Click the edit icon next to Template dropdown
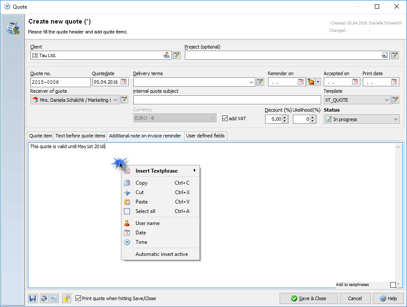The width and height of the screenshot is (407, 307). (395, 100)
